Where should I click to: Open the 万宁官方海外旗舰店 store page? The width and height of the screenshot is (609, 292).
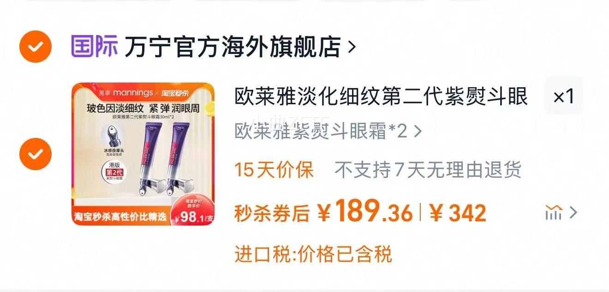(233, 47)
